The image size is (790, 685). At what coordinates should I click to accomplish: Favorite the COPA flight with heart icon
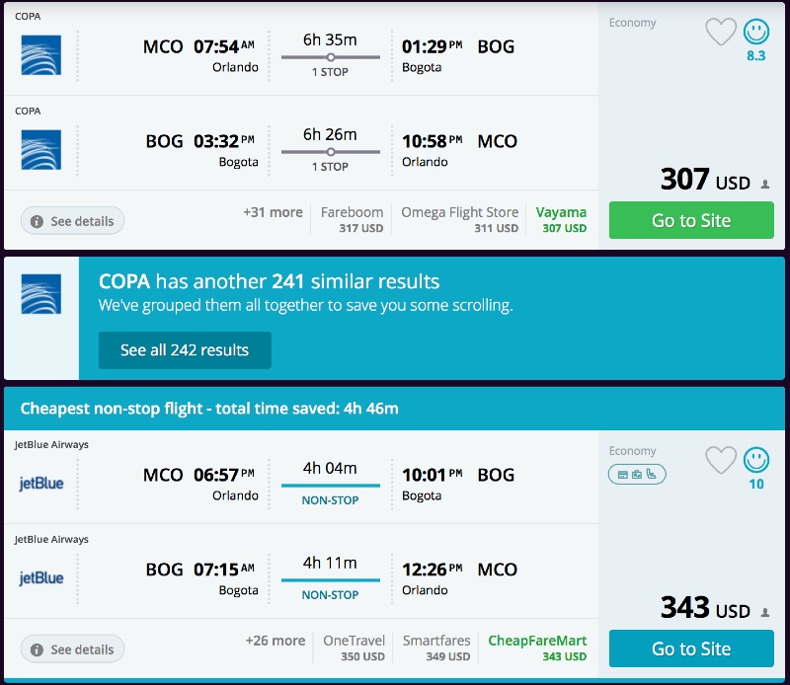[x=721, y=33]
